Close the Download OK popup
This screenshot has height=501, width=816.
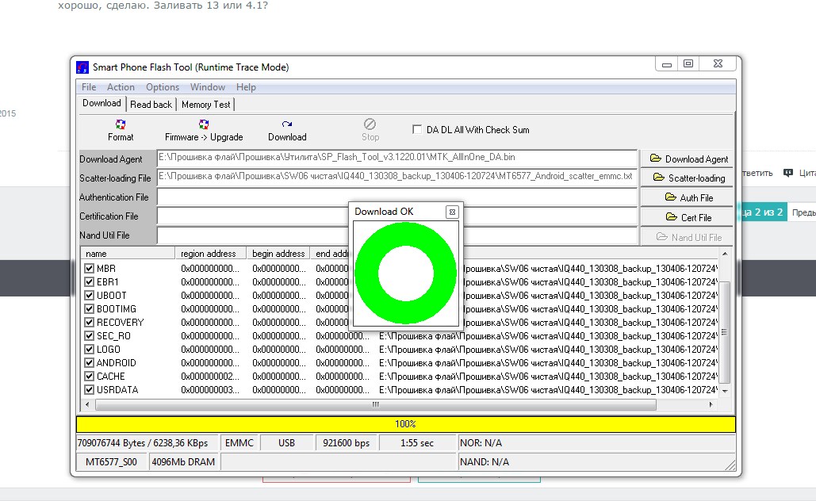tap(452, 212)
